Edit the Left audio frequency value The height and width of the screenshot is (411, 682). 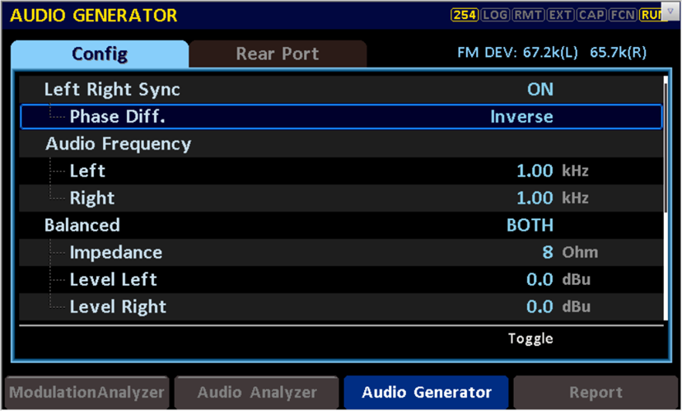(x=535, y=170)
